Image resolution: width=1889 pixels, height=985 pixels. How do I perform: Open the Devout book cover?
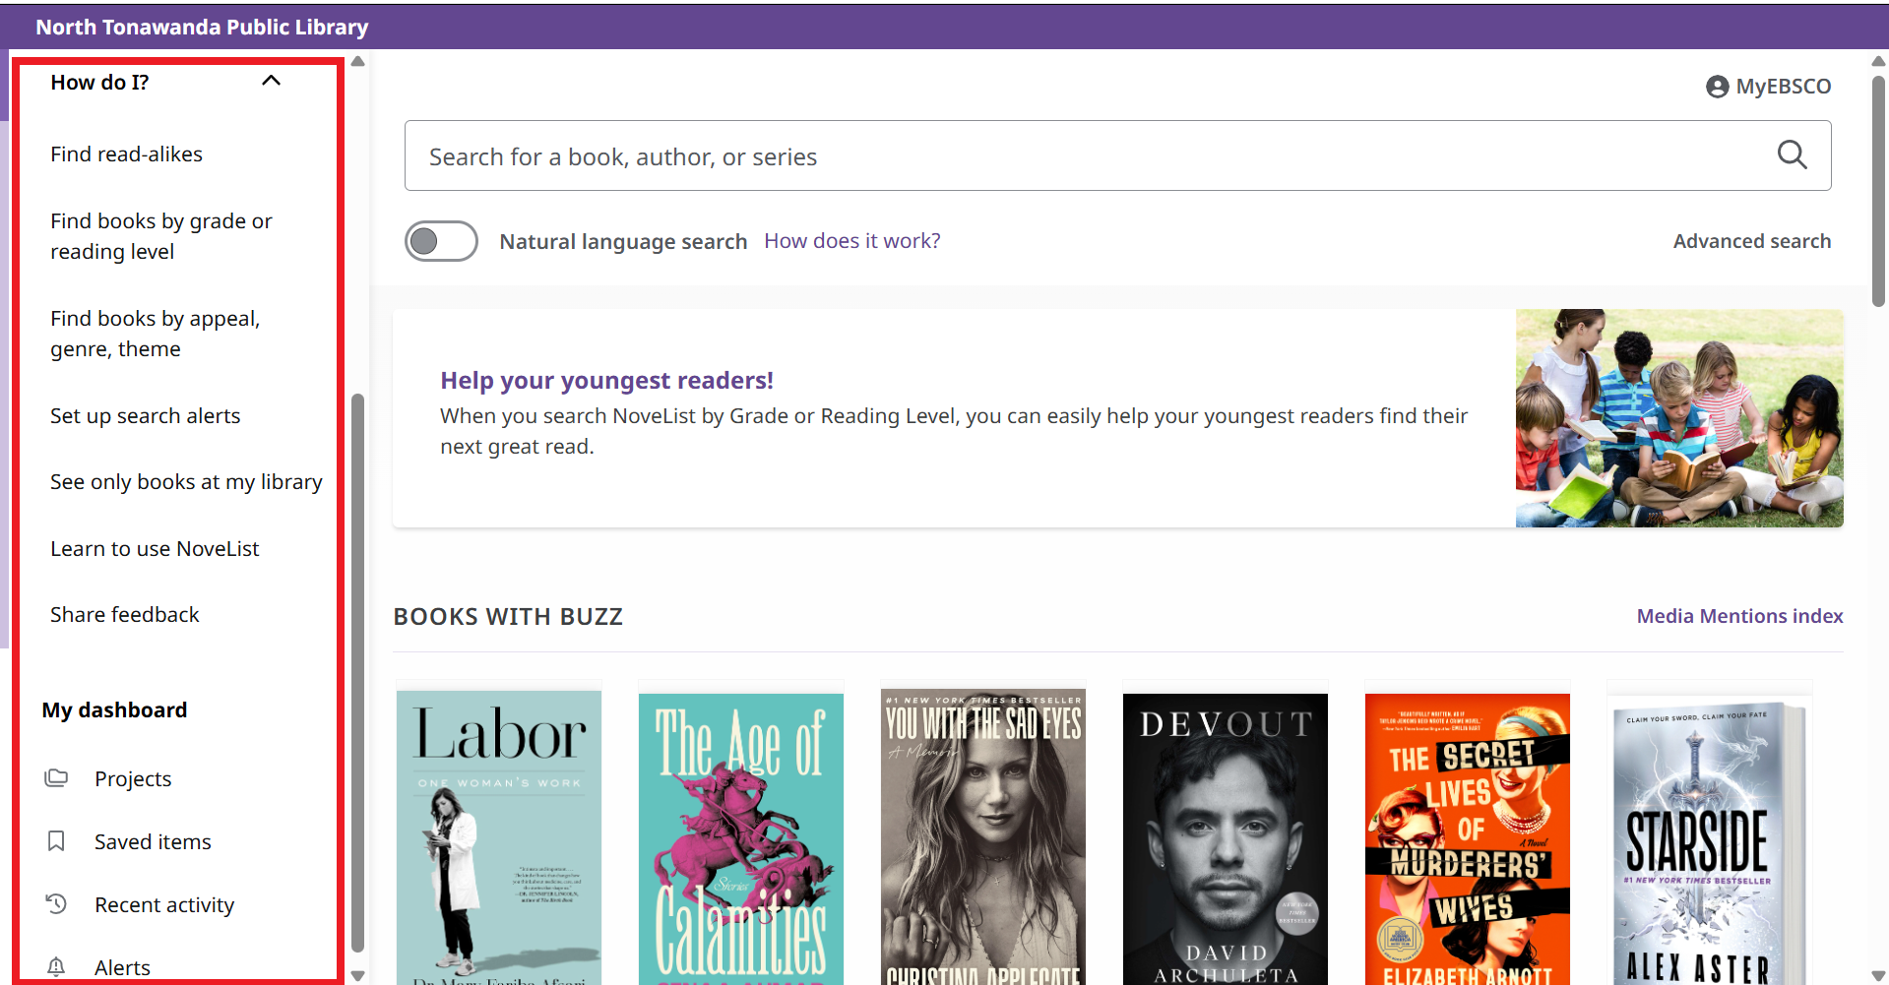(1226, 838)
